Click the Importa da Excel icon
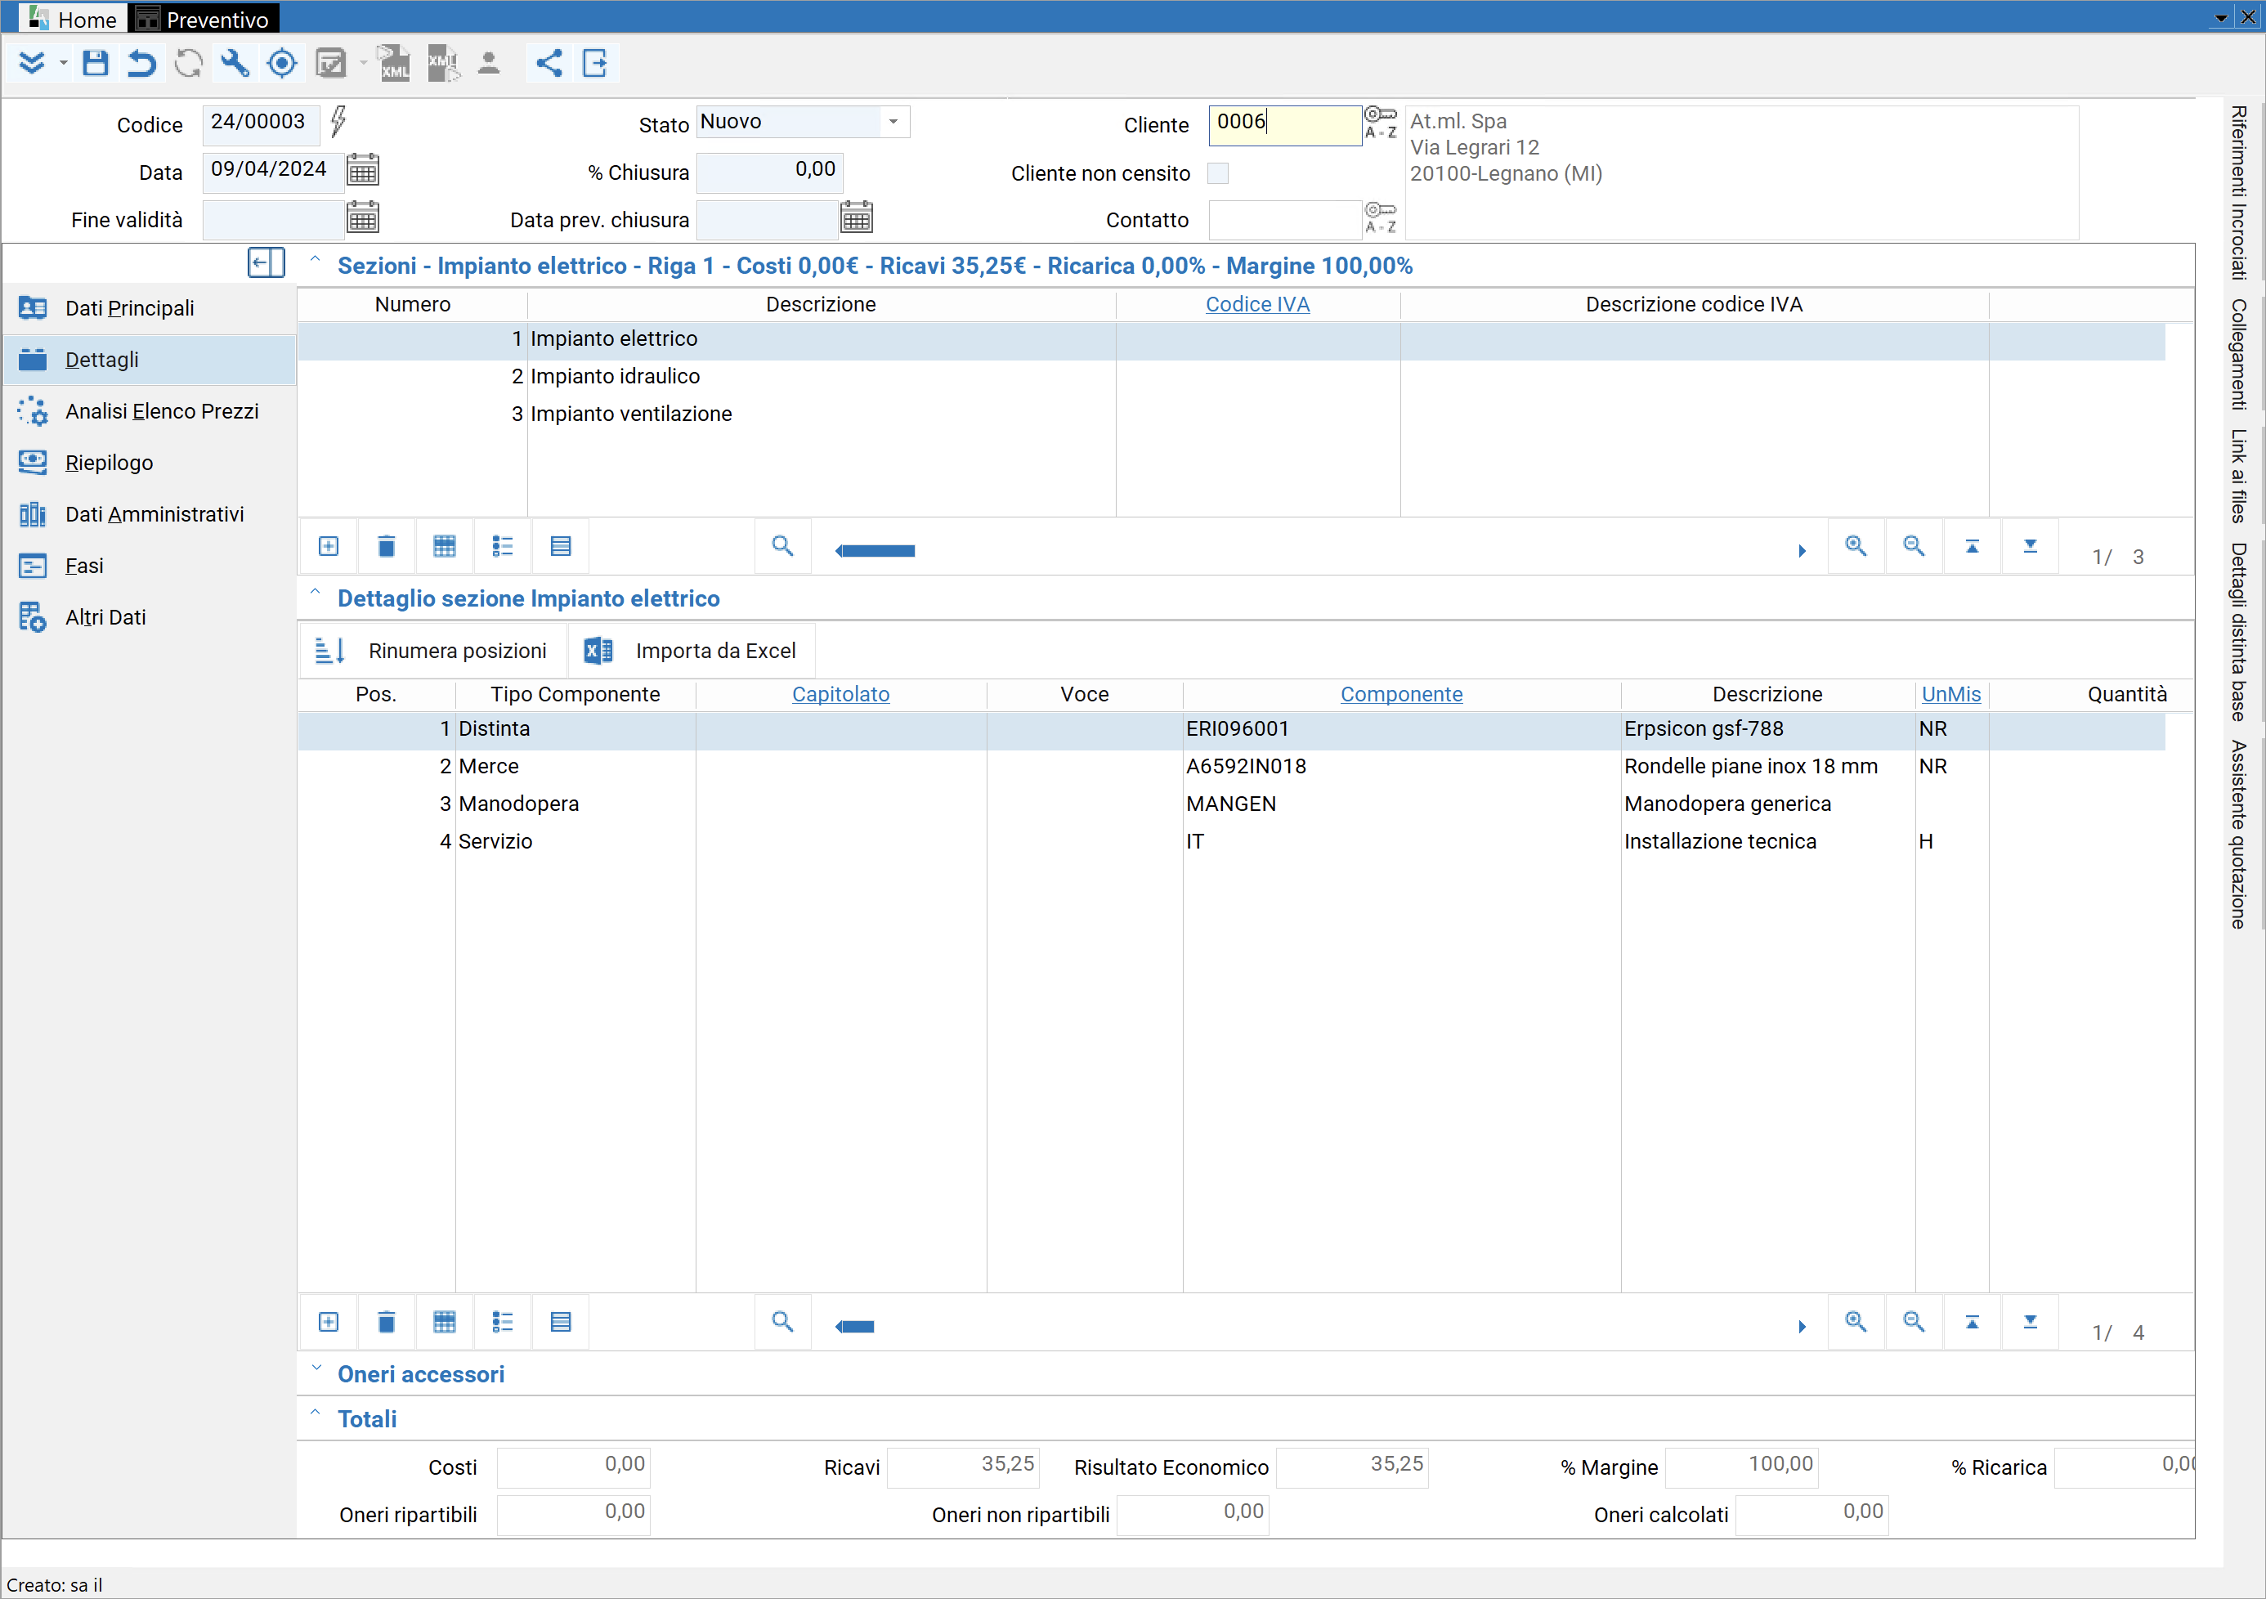2266x1599 pixels. click(x=598, y=652)
